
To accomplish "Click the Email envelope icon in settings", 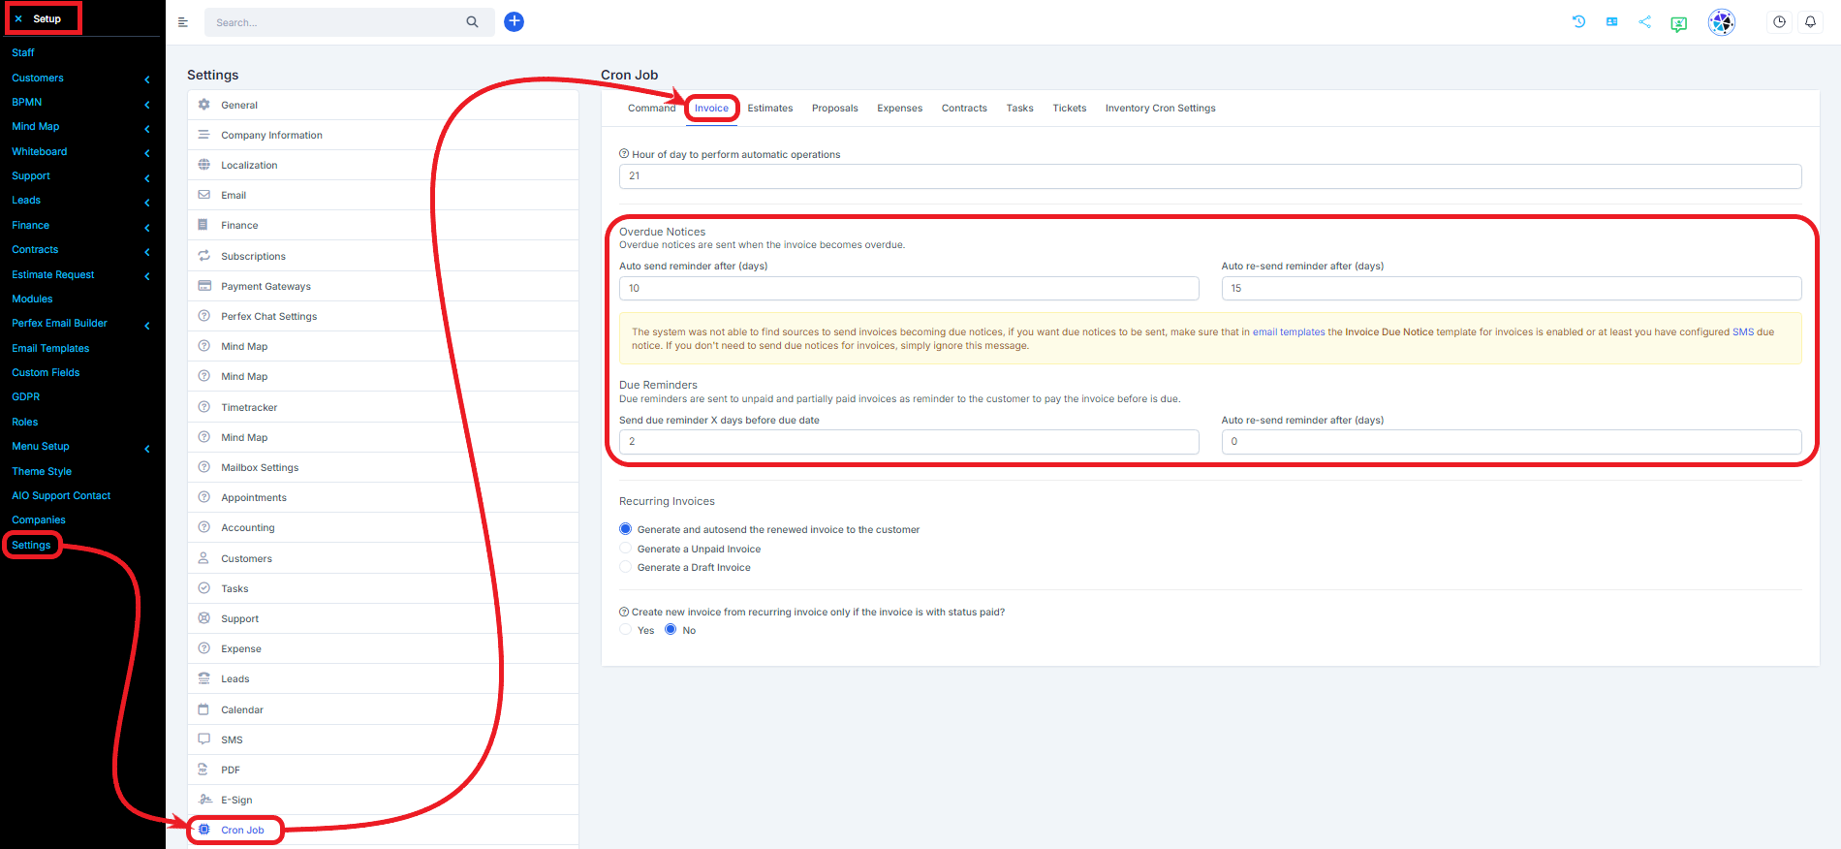I will point(204,195).
